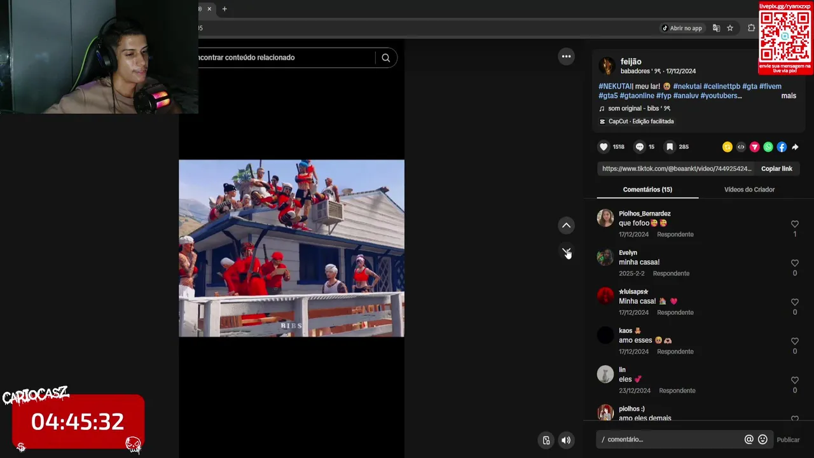Open #NEKUTAI hashtag link
Image resolution: width=814 pixels, height=458 pixels.
tap(616, 87)
